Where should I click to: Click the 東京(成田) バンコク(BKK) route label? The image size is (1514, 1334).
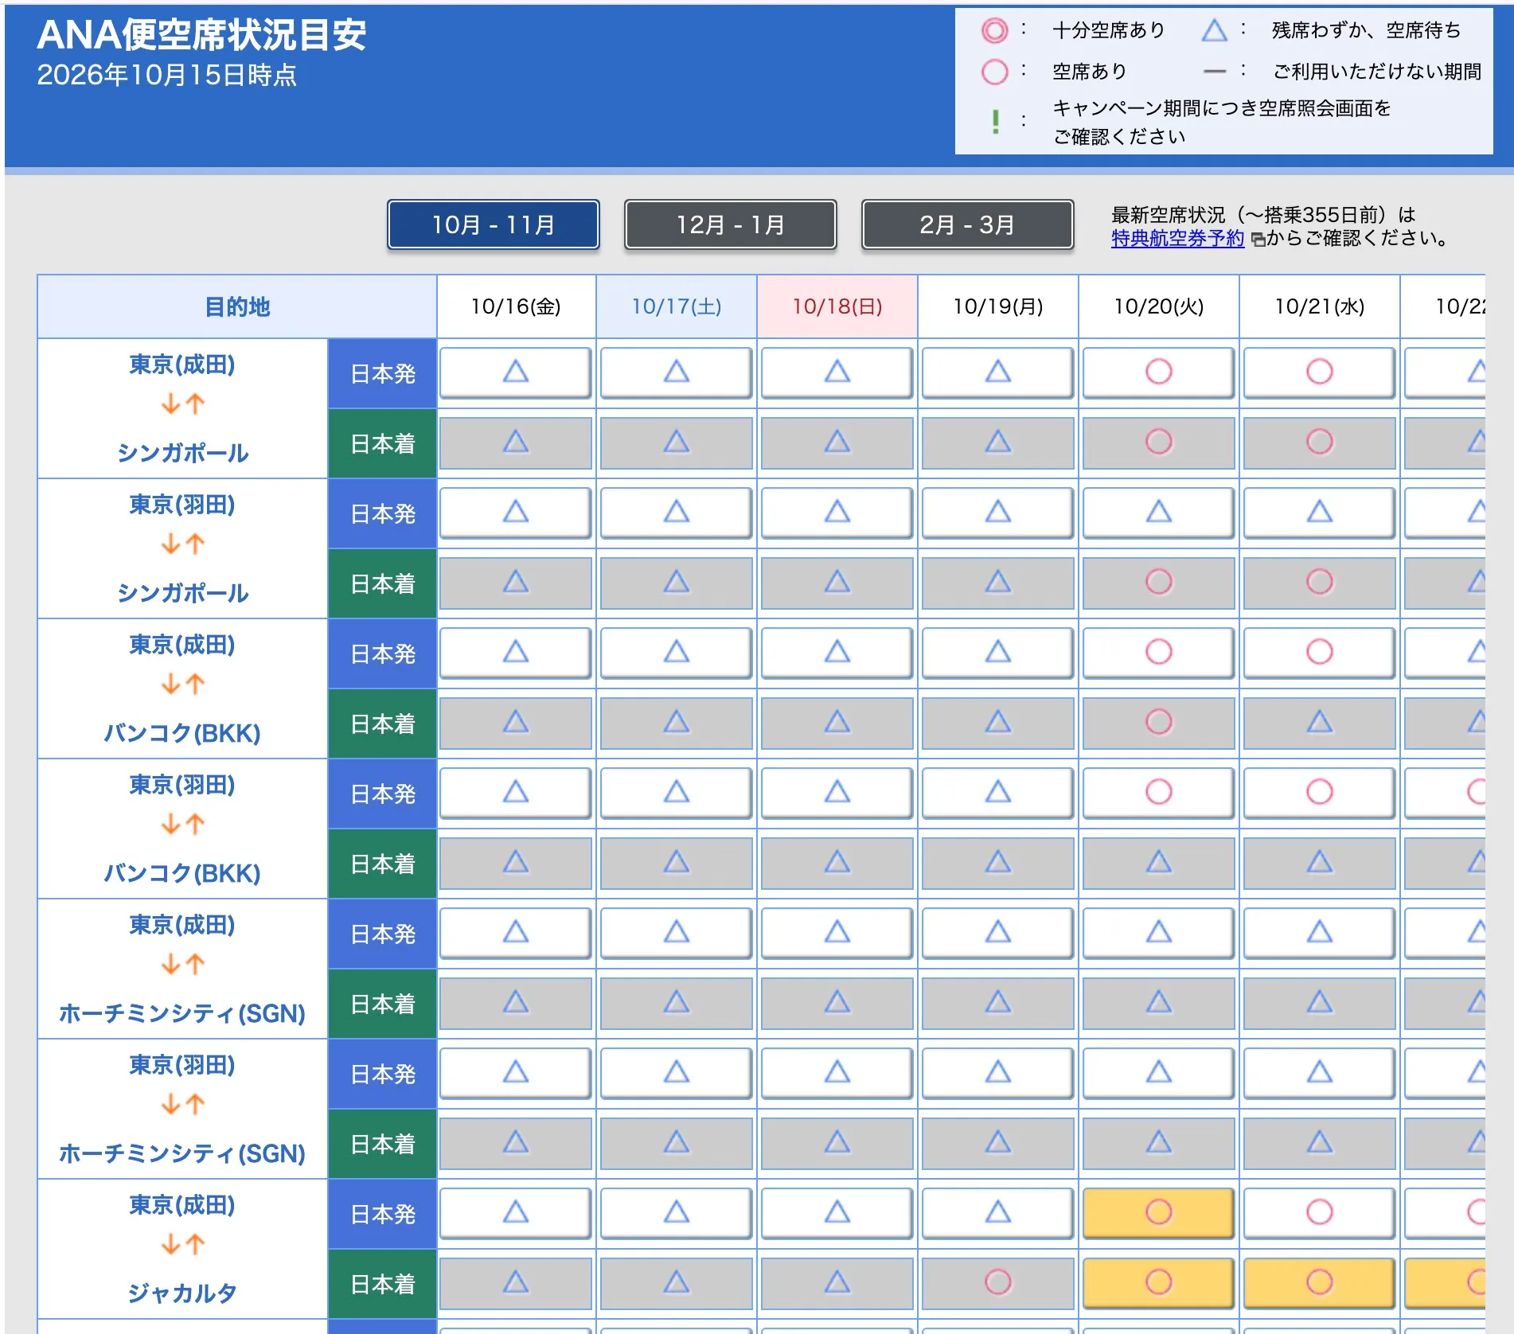(x=182, y=688)
